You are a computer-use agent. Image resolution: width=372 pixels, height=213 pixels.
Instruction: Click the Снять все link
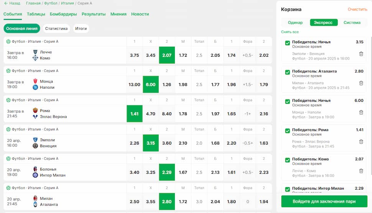pyautogui.click(x=290, y=32)
